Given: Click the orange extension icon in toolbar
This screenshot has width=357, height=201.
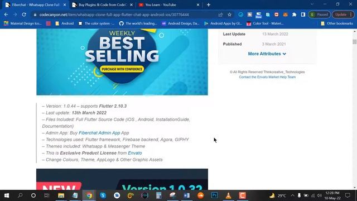Looking at the screenshot, I should tap(285, 15).
